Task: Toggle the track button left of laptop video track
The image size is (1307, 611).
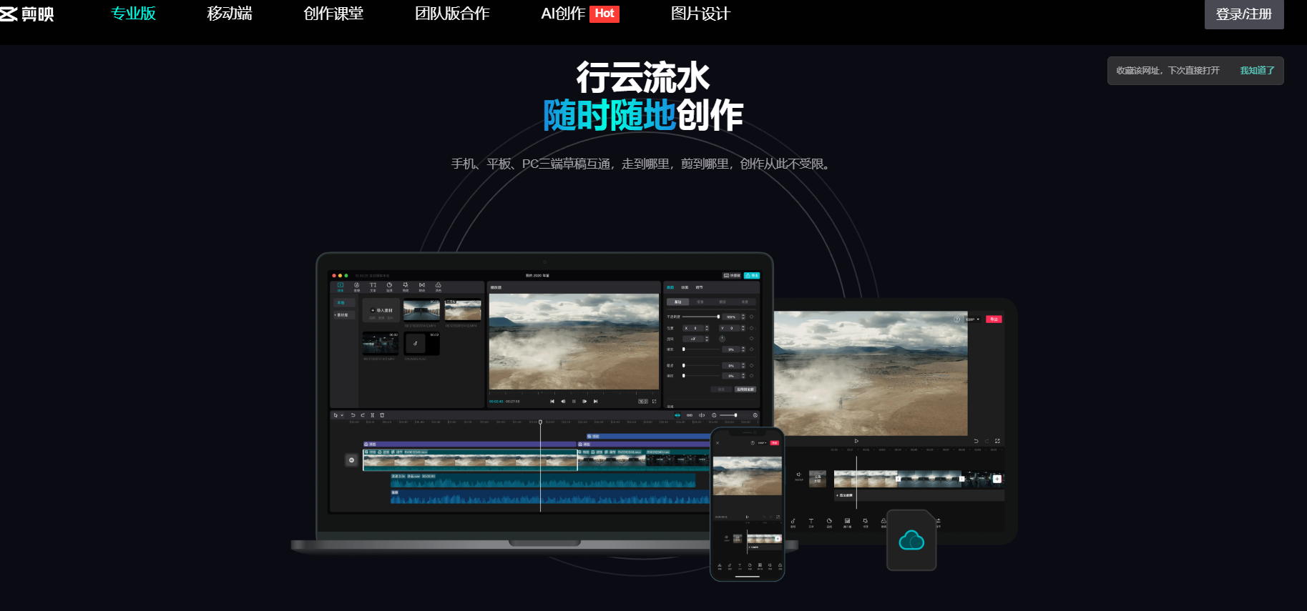Action: point(351,460)
